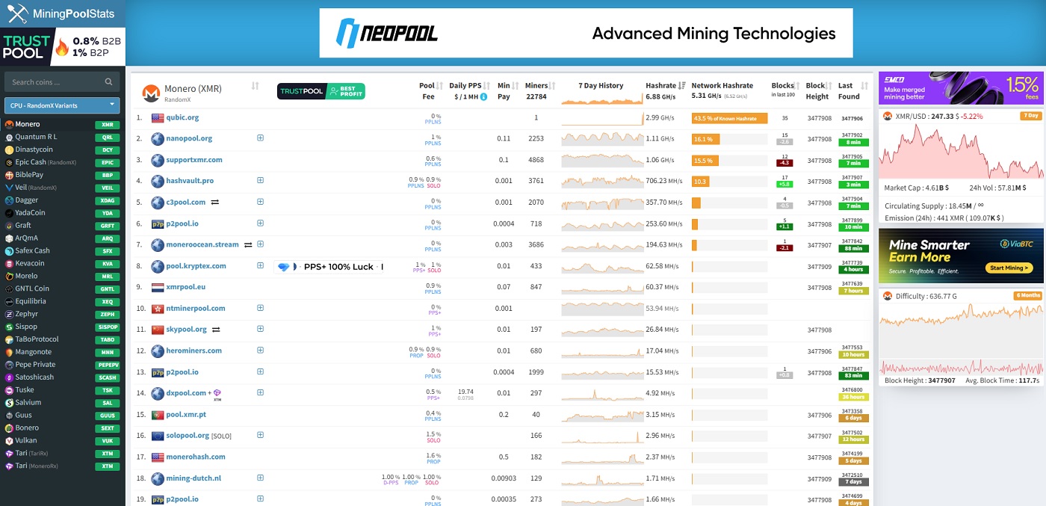This screenshot has width=1046, height=506.
Task: Click the Pepe Private coin icon in sidebar
Action: (9, 365)
